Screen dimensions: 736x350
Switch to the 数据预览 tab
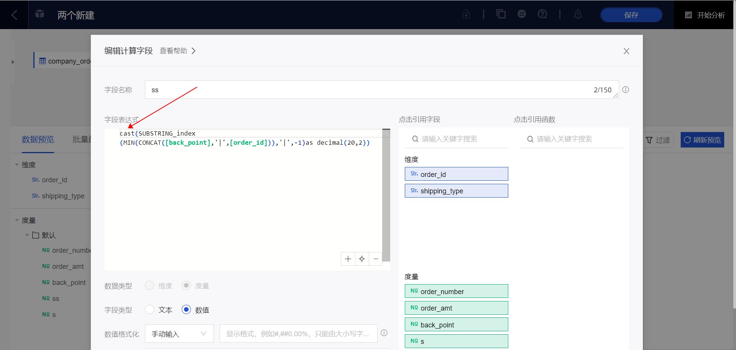point(38,139)
